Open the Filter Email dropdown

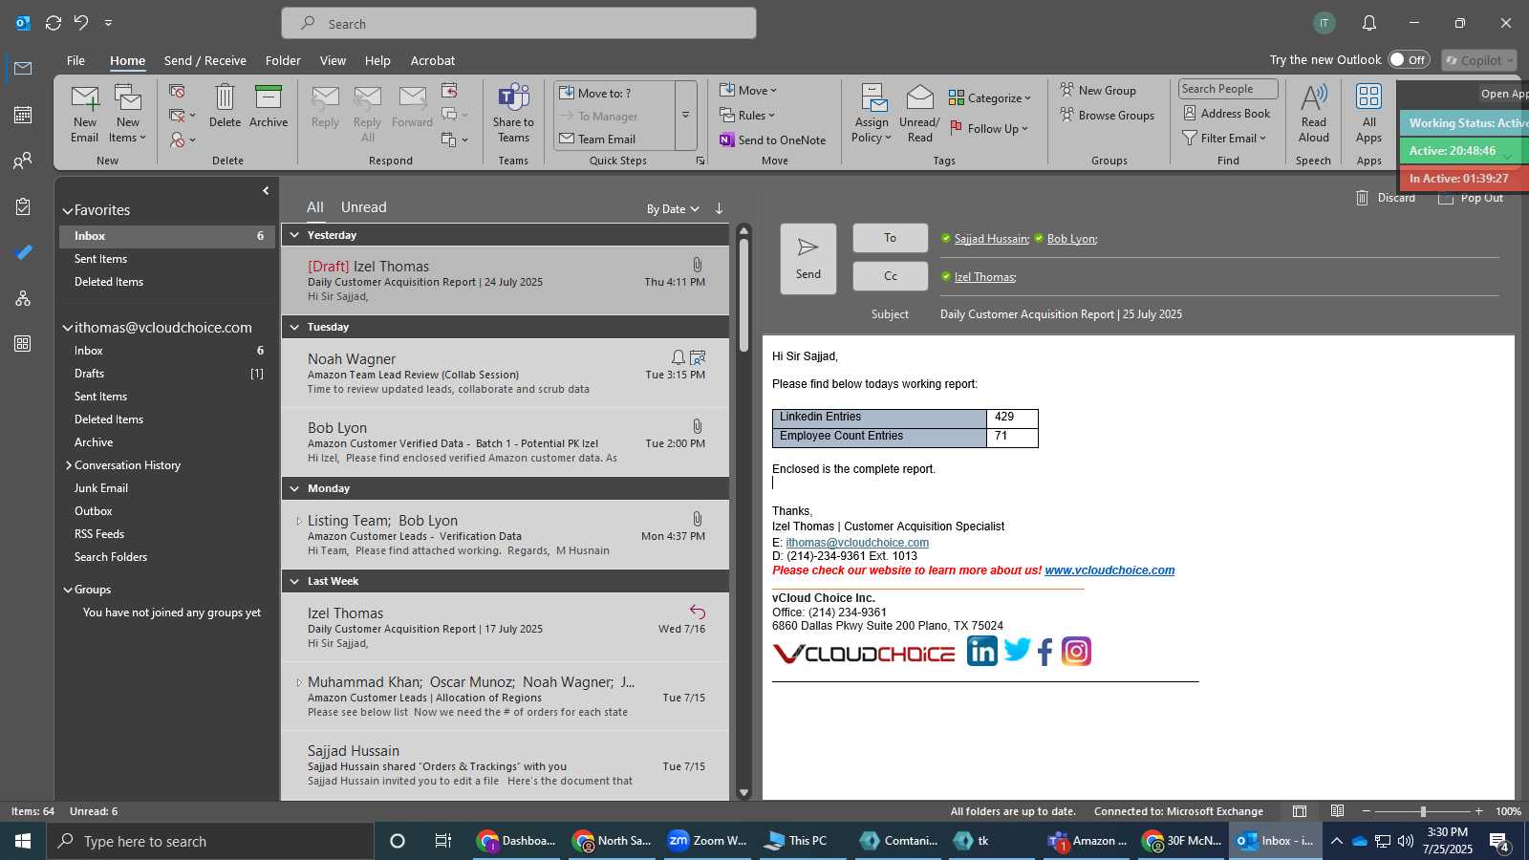[x=1224, y=139]
